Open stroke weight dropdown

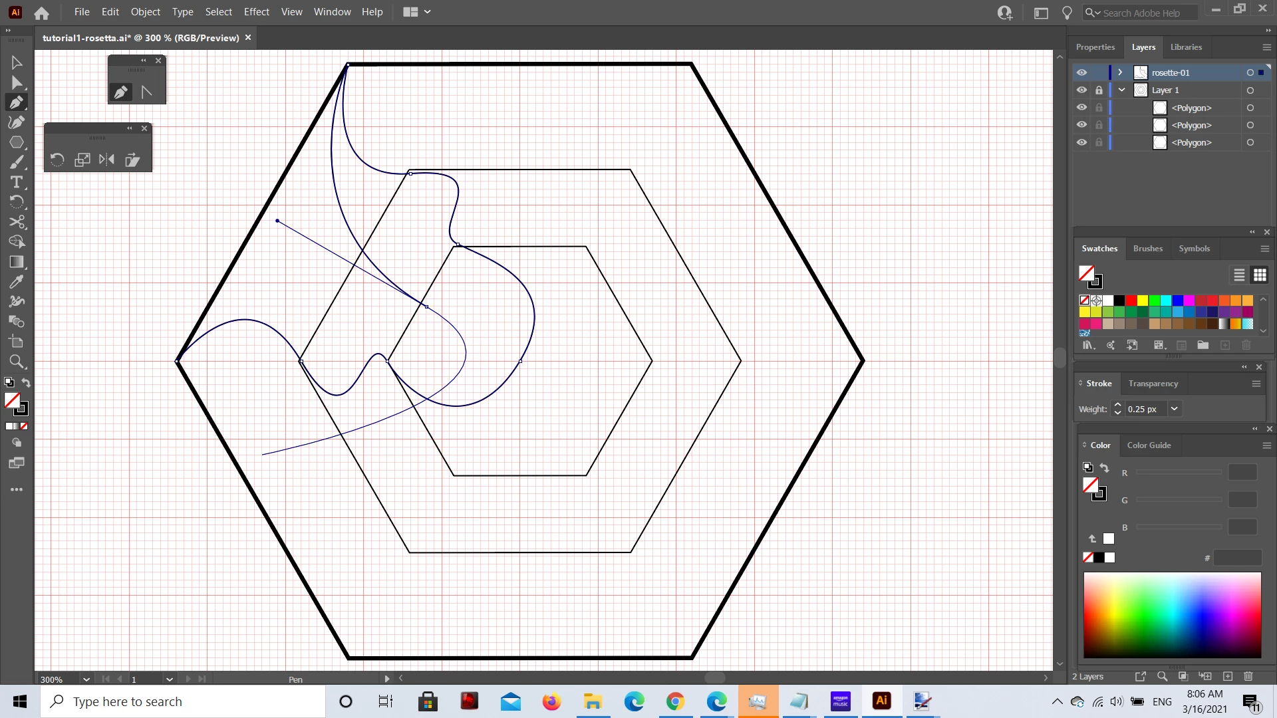1175,409
